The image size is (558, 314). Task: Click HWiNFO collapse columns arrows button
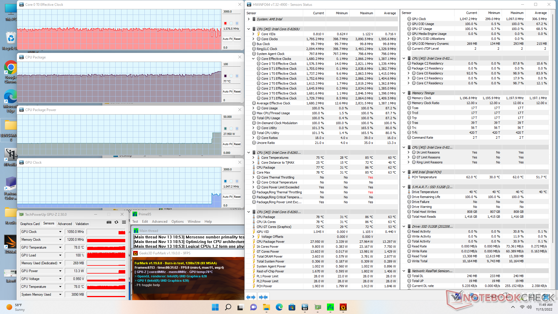(263, 297)
